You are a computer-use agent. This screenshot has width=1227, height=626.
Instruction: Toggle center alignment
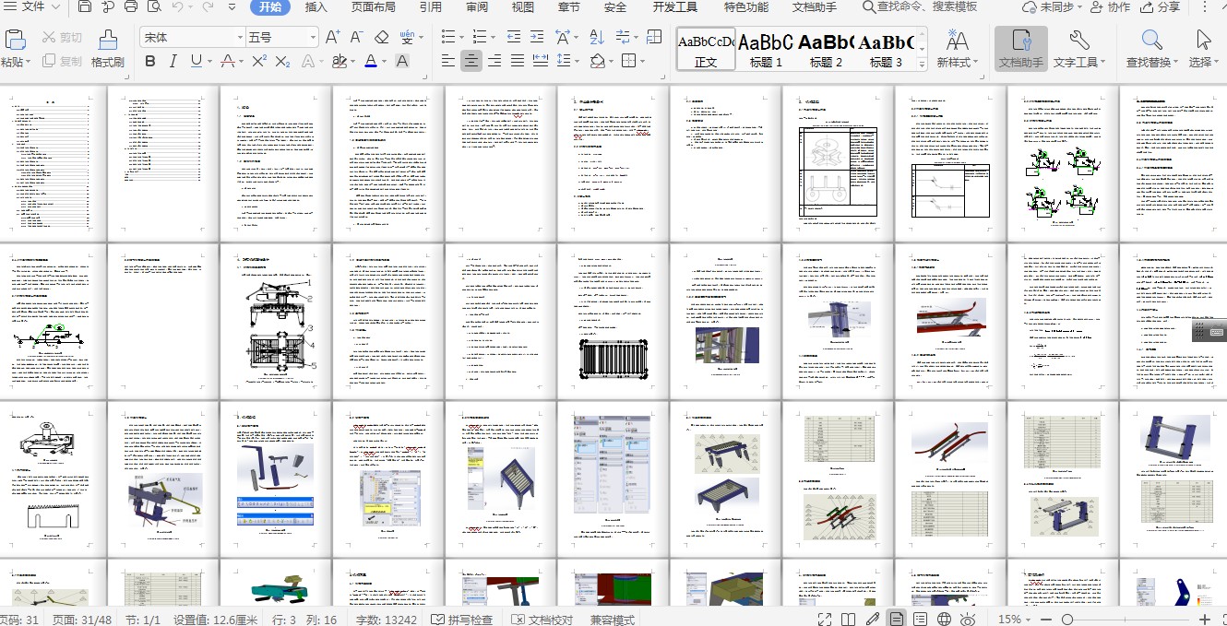click(x=471, y=62)
